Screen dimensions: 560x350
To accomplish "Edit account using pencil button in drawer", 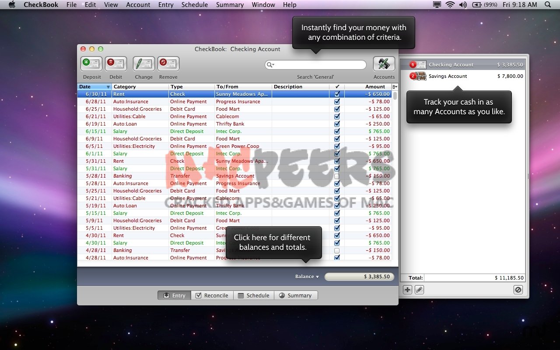I will tap(419, 290).
